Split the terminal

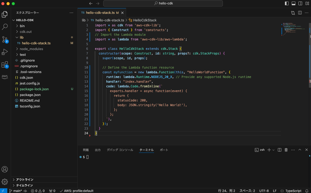[279, 150]
